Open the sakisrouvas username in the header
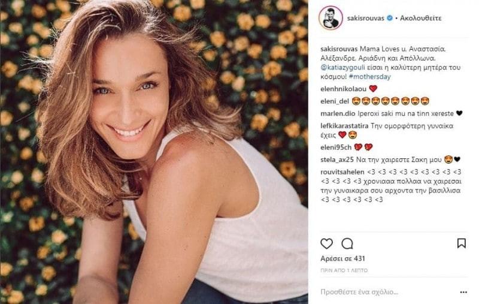 point(366,19)
